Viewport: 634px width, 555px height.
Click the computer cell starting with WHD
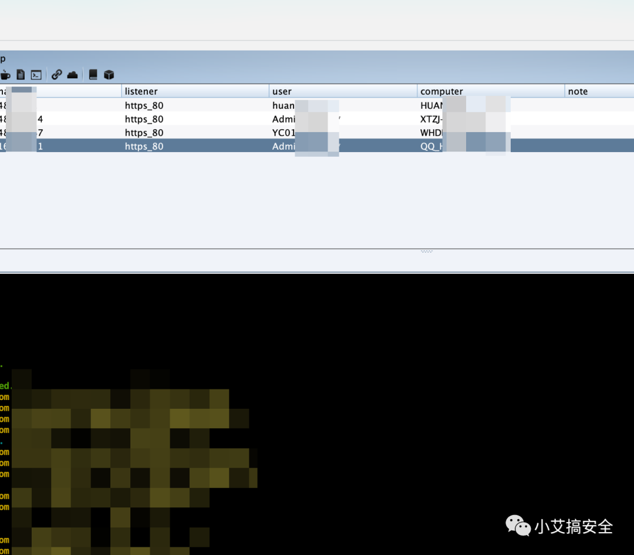click(x=491, y=133)
